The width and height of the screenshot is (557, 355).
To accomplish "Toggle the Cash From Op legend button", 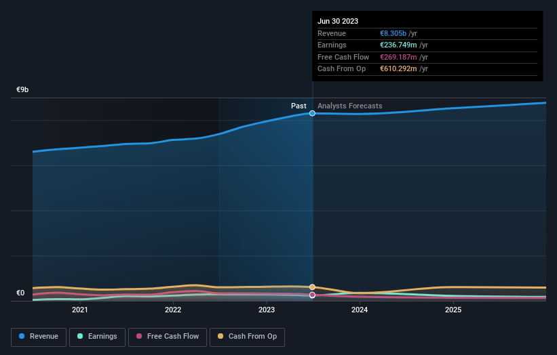I will [x=247, y=337].
